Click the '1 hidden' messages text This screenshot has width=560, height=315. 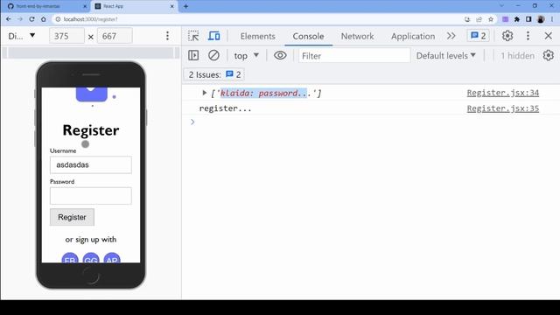[517, 56]
